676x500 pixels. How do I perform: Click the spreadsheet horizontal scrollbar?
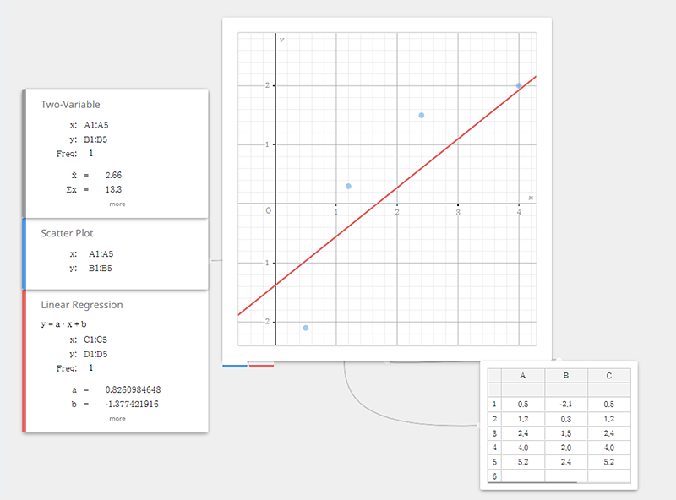532,483
